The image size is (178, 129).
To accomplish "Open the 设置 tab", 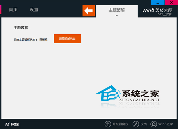I will (x=34, y=10).
